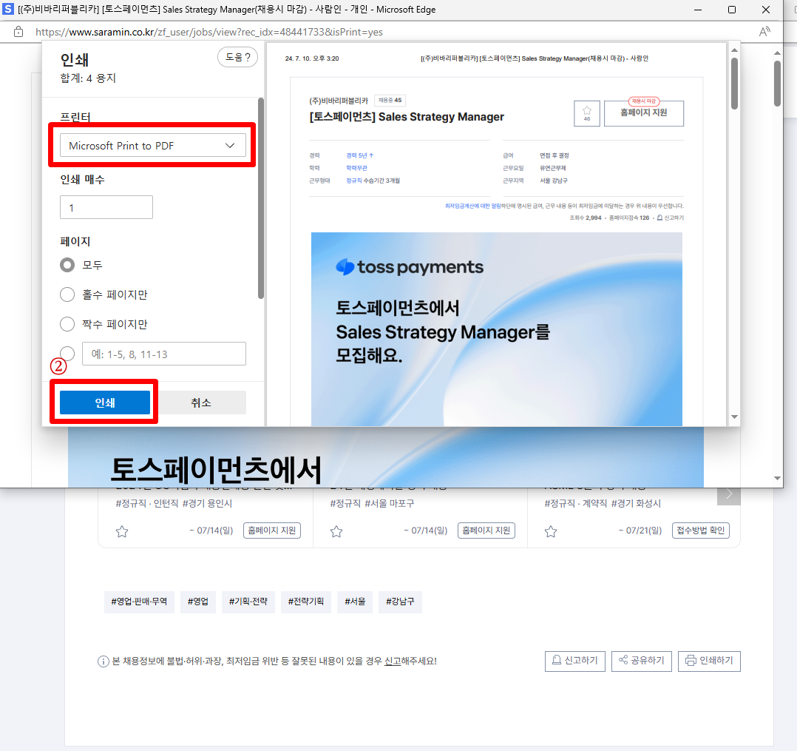Click the preview scroll up arrow
This screenshot has width=797, height=751.
click(734, 50)
